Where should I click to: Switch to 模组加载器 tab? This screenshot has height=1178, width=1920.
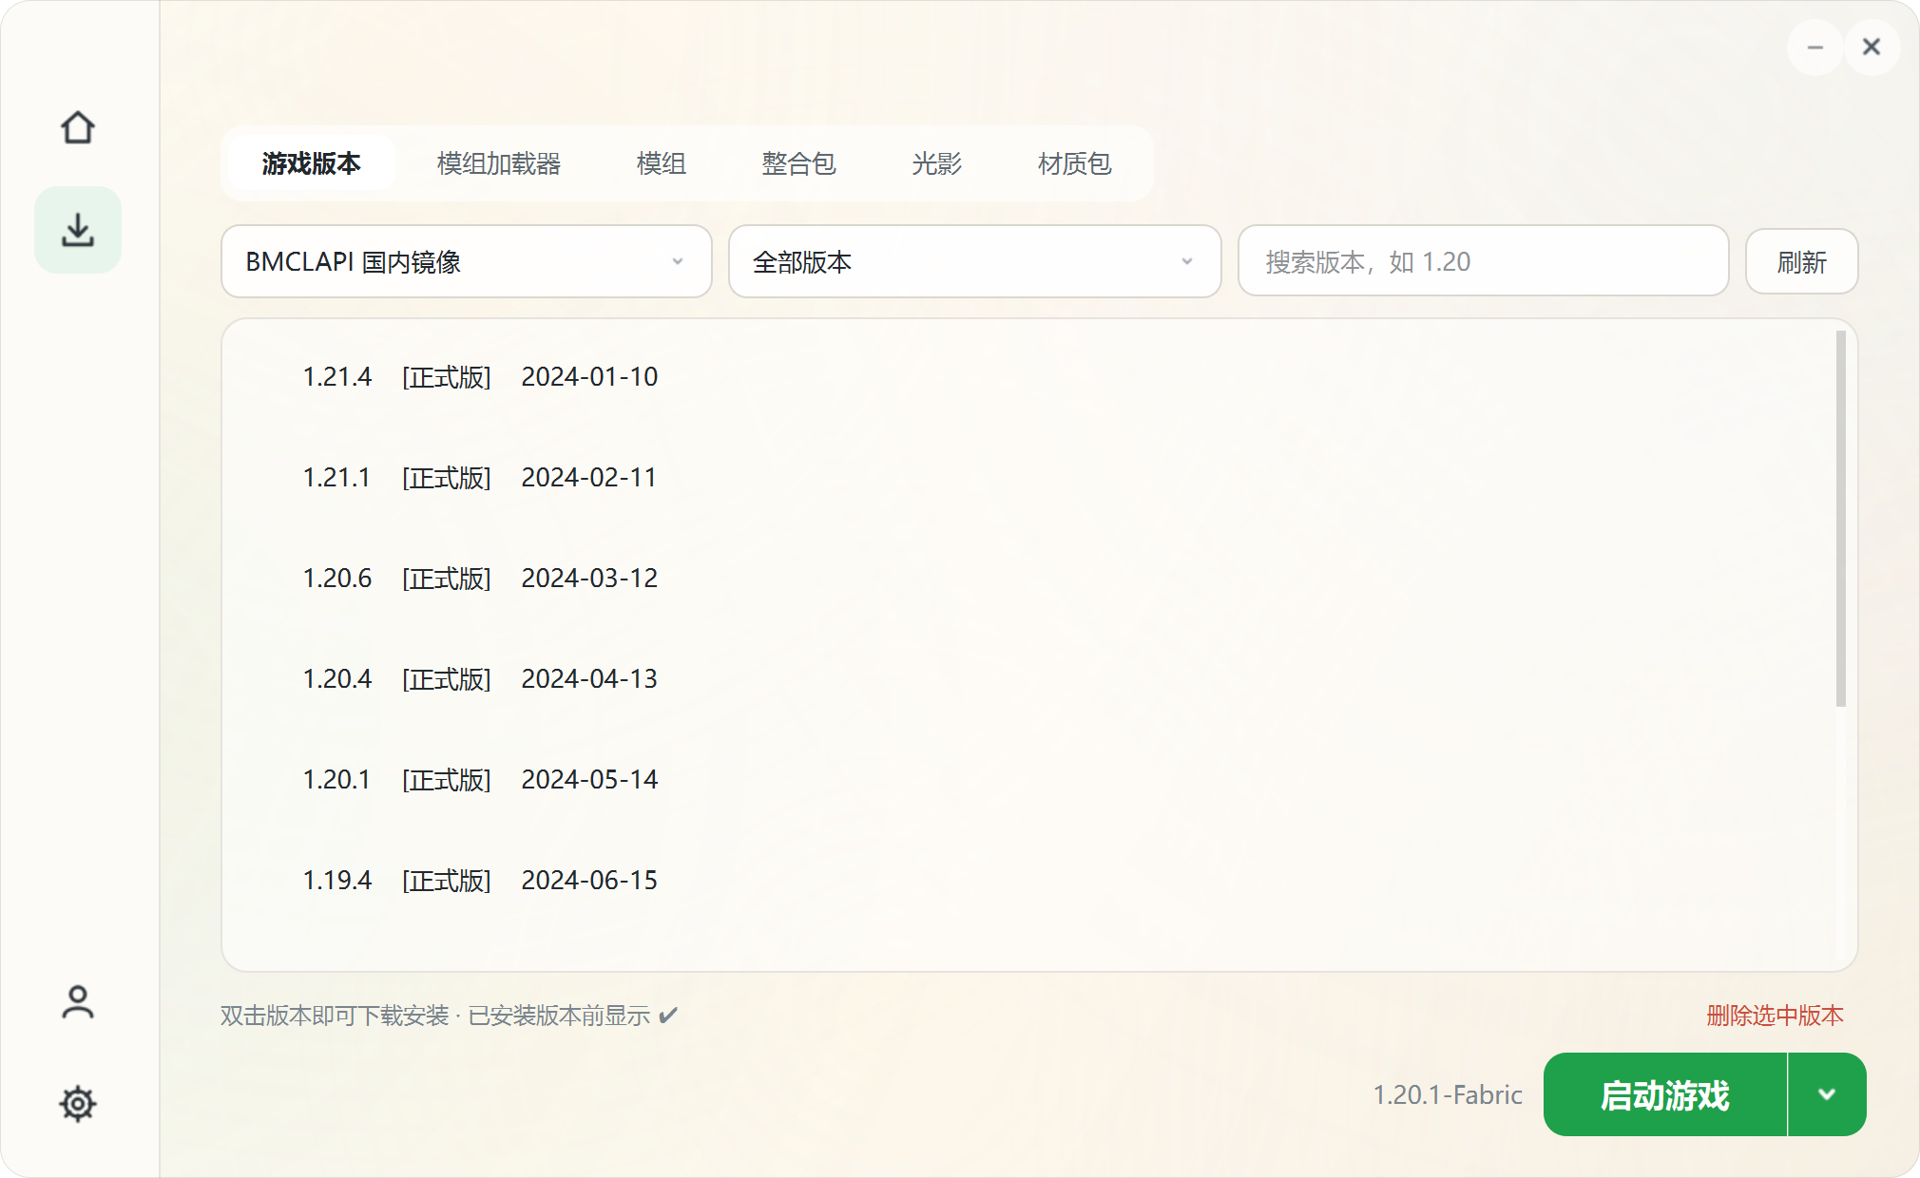click(499, 163)
